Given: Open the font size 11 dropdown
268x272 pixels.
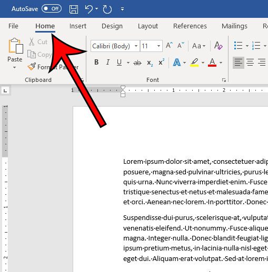Looking at the screenshot, I should pyautogui.click(x=151, y=46).
